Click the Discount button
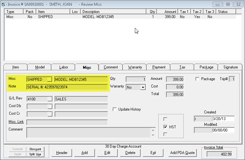Viewport: 245px width, 160px height. pyautogui.click(x=35, y=149)
